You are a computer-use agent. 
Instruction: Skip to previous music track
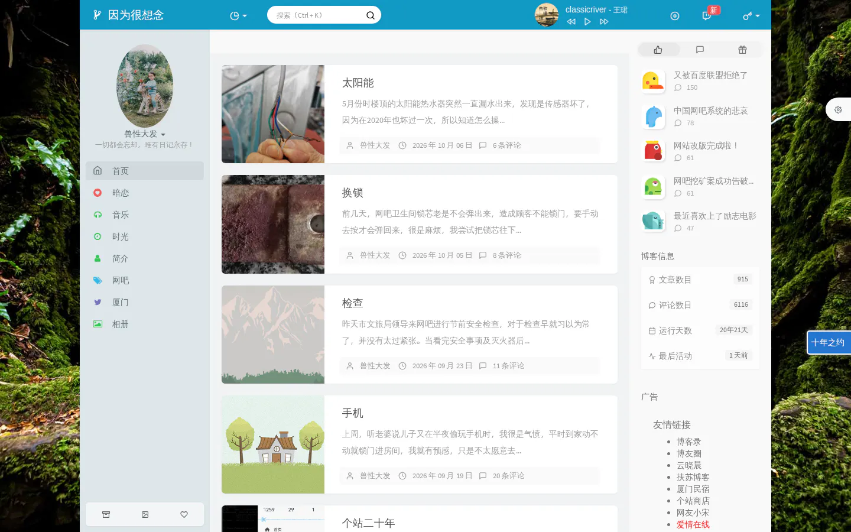point(571,22)
